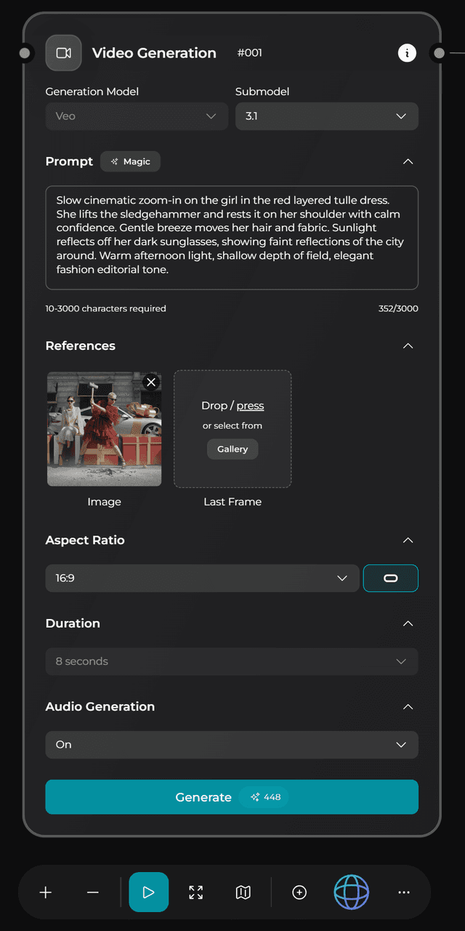Open the 16:9 aspect ratio dropdown
Screen dimensions: 465x931
[x=203, y=578]
